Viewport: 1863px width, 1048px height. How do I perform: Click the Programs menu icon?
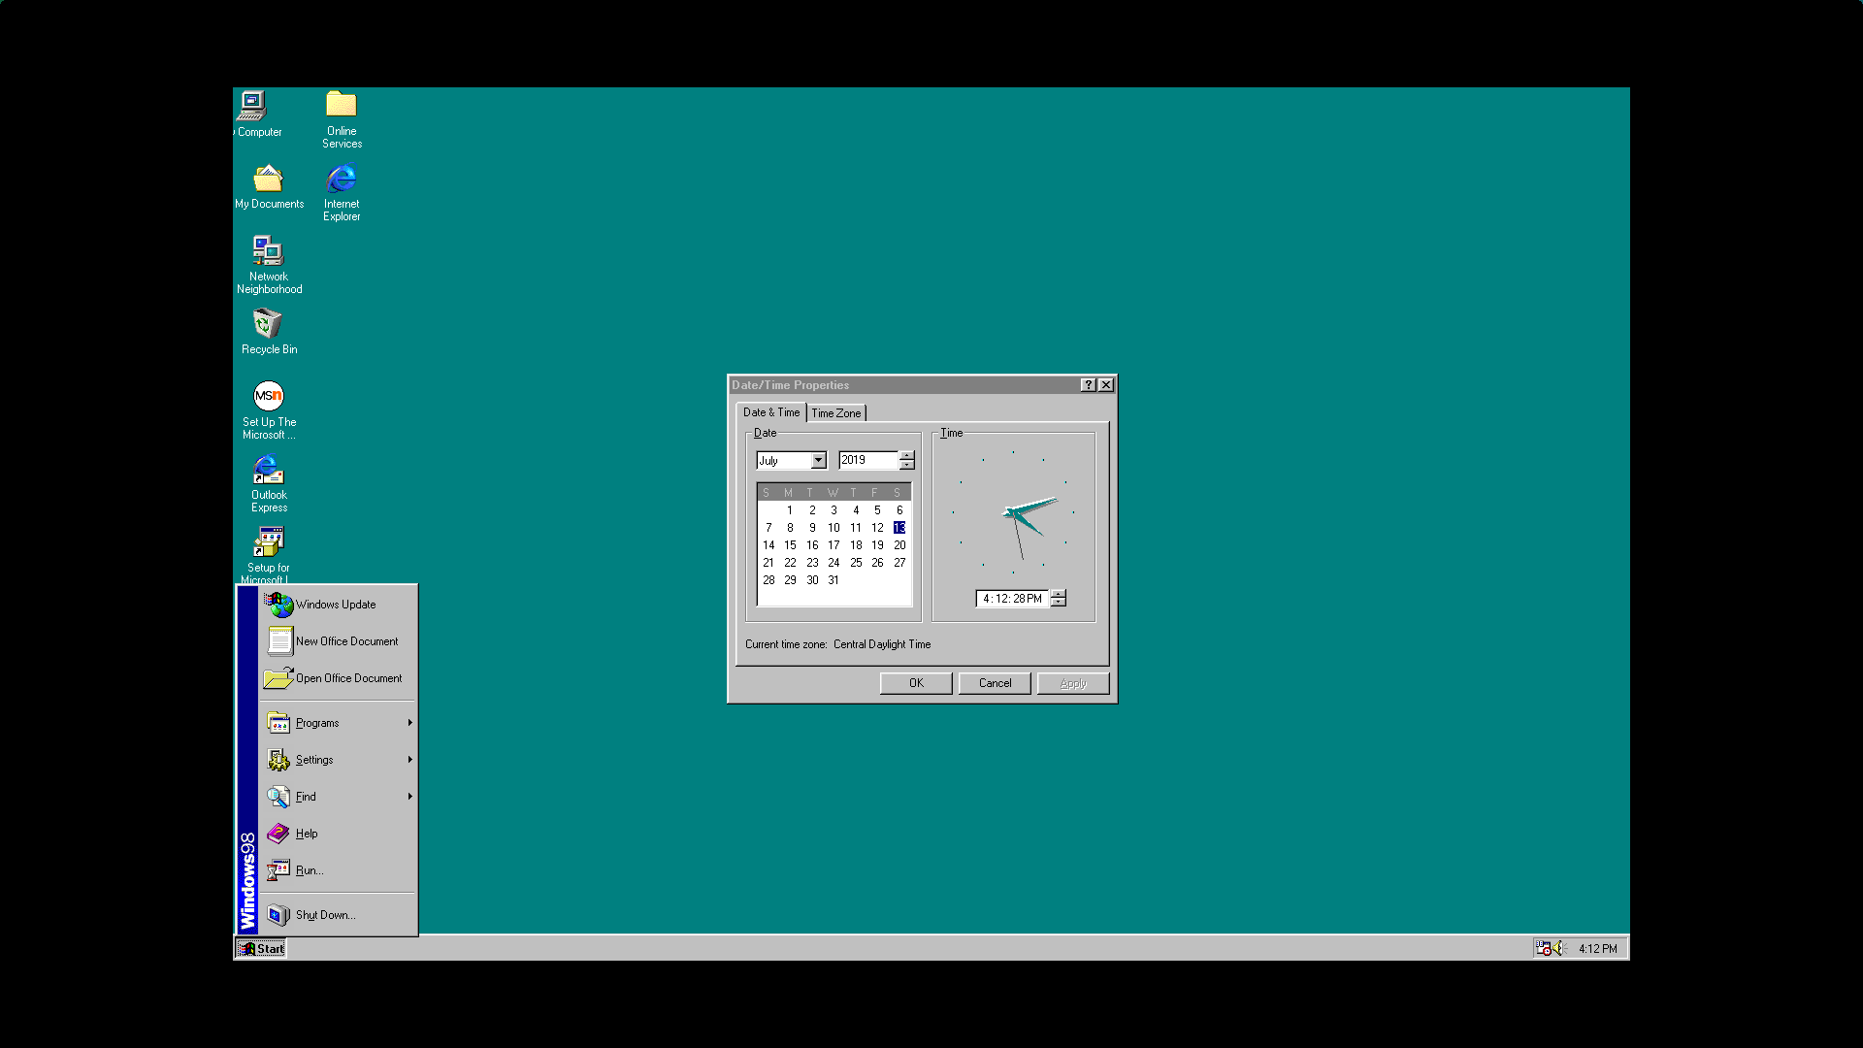tap(278, 723)
